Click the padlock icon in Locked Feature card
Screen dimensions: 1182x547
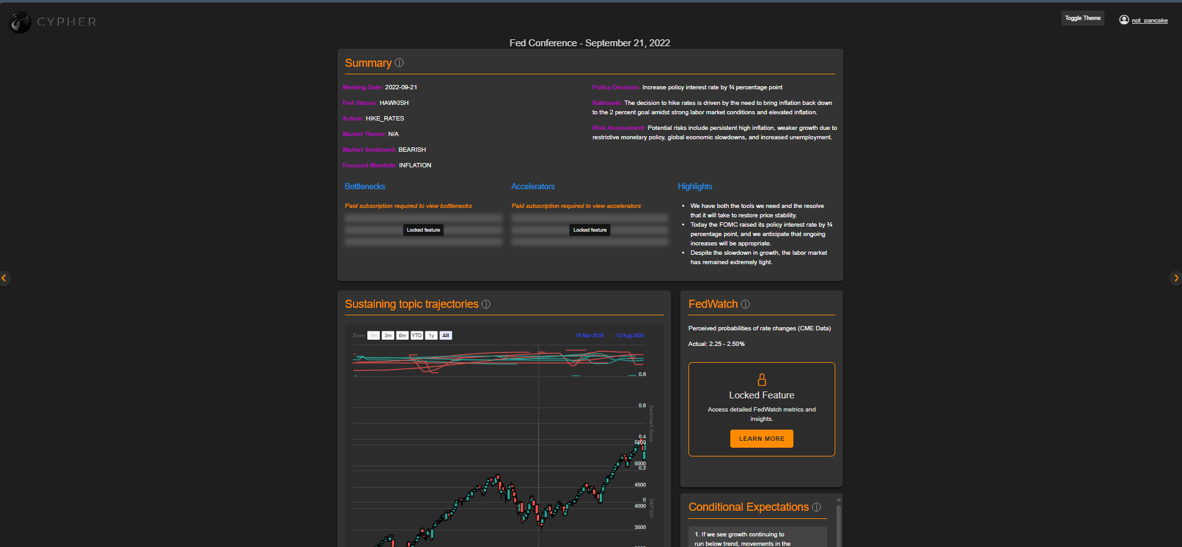762,380
